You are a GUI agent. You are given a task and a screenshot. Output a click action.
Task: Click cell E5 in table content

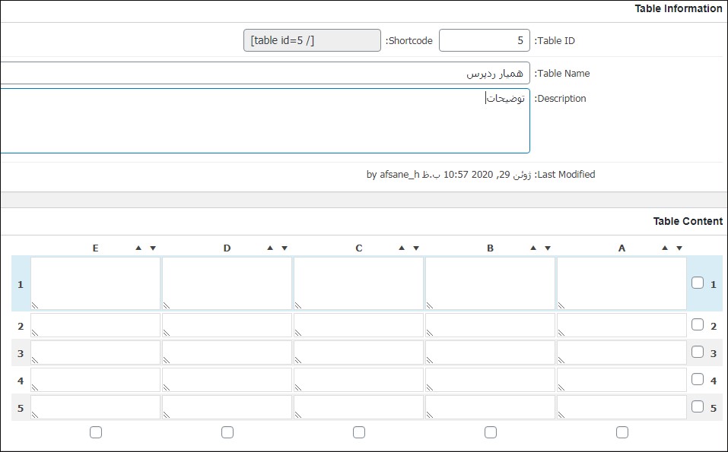point(95,407)
